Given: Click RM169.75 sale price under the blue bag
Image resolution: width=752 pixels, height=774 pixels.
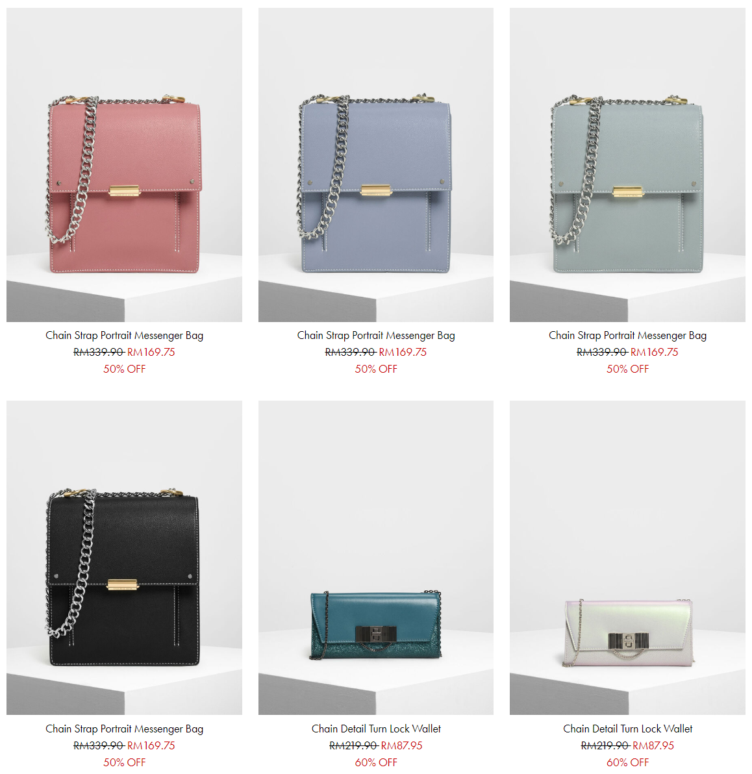Looking at the screenshot, I should click(403, 352).
